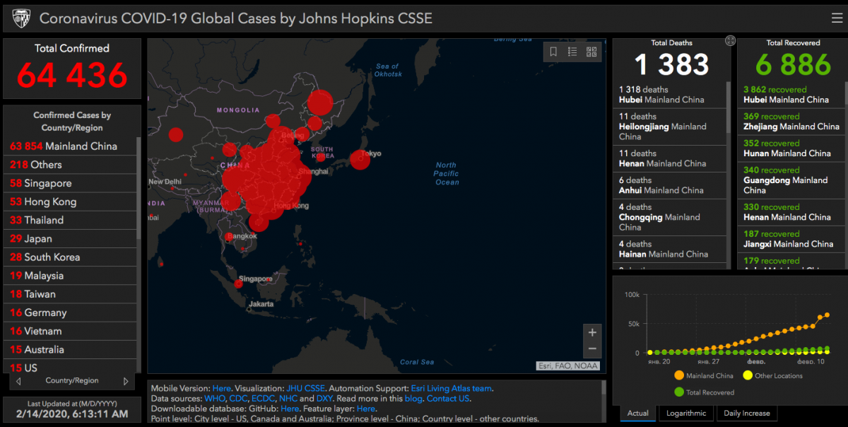This screenshot has width=848, height=427.
Task: Select Guangdong row in recovered list
Action: [x=791, y=180]
